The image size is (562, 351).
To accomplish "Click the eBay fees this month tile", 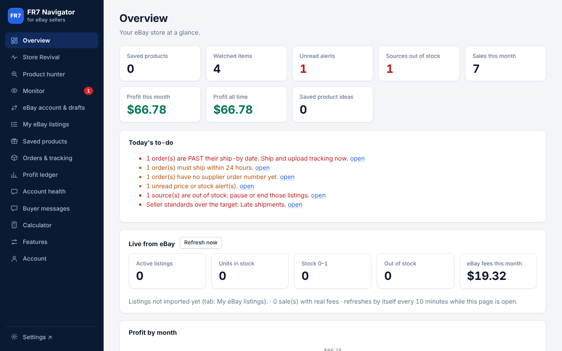I will point(498,271).
